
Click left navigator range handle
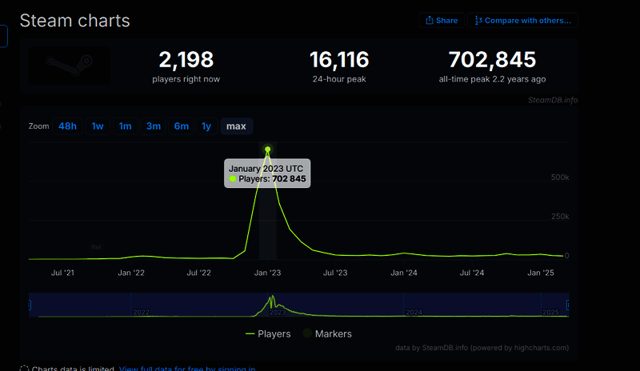click(x=30, y=305)
